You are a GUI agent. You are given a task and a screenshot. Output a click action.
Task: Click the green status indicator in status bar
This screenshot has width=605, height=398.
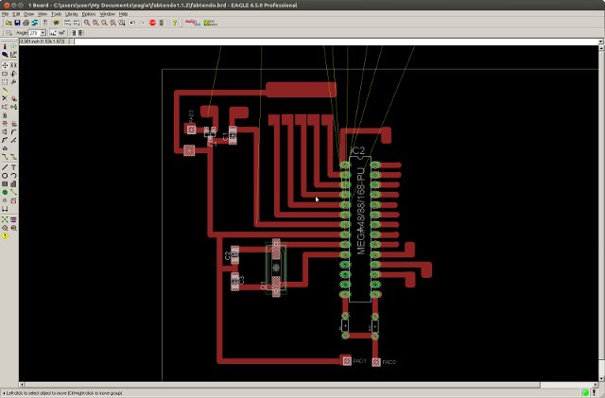click(585, 393)
